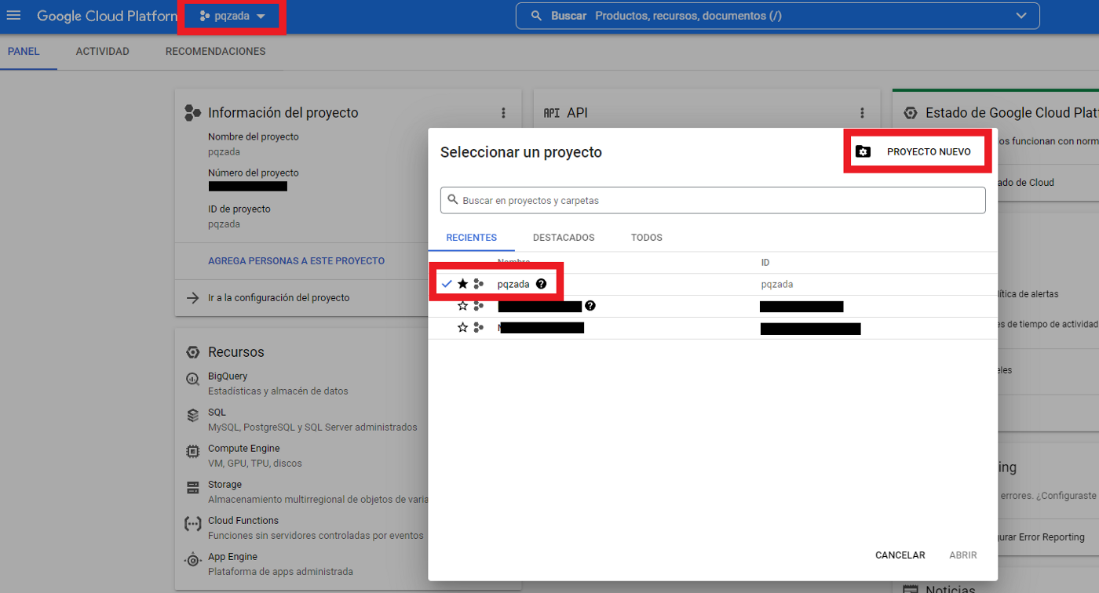Click the project search input field
The image size is (1099, 593).
(713, 200)
